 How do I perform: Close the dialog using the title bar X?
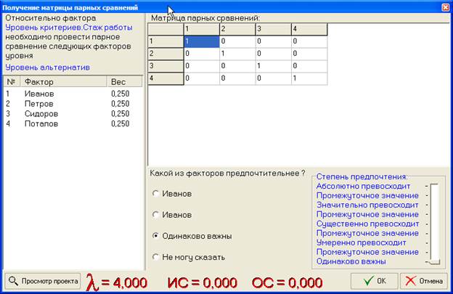444,7
